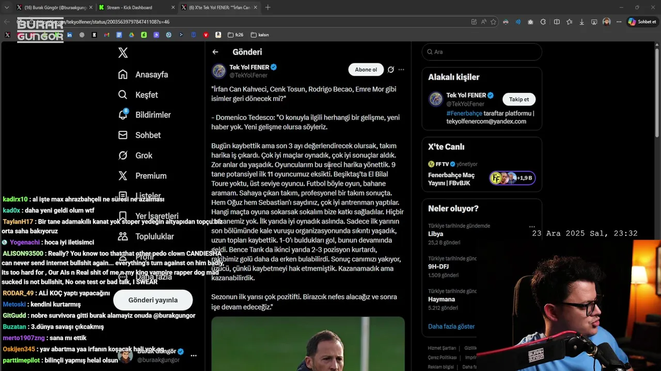Open the Screenshot capture icon

coord(594,22)
